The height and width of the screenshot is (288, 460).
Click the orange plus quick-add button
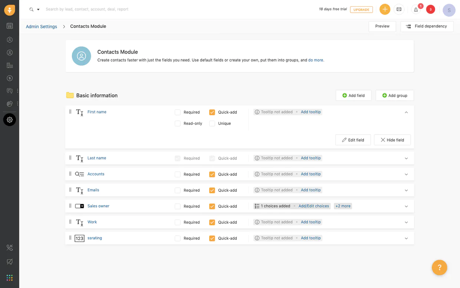(x=385, y=9)
